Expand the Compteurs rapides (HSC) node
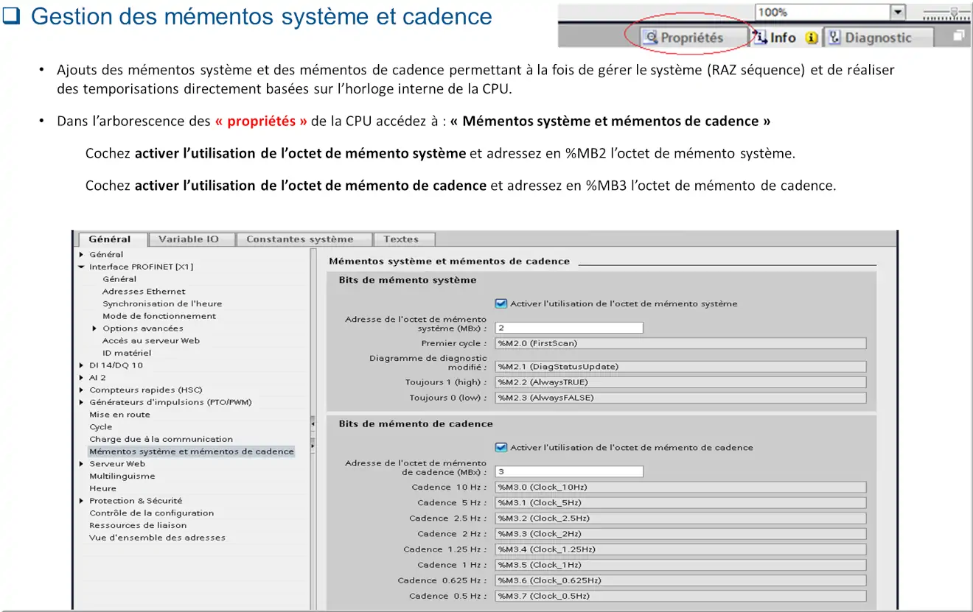The image size is (973, 612). [x=82, y=390]
